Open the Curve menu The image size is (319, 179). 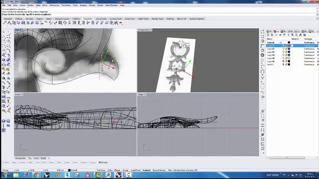pos(22,5)
